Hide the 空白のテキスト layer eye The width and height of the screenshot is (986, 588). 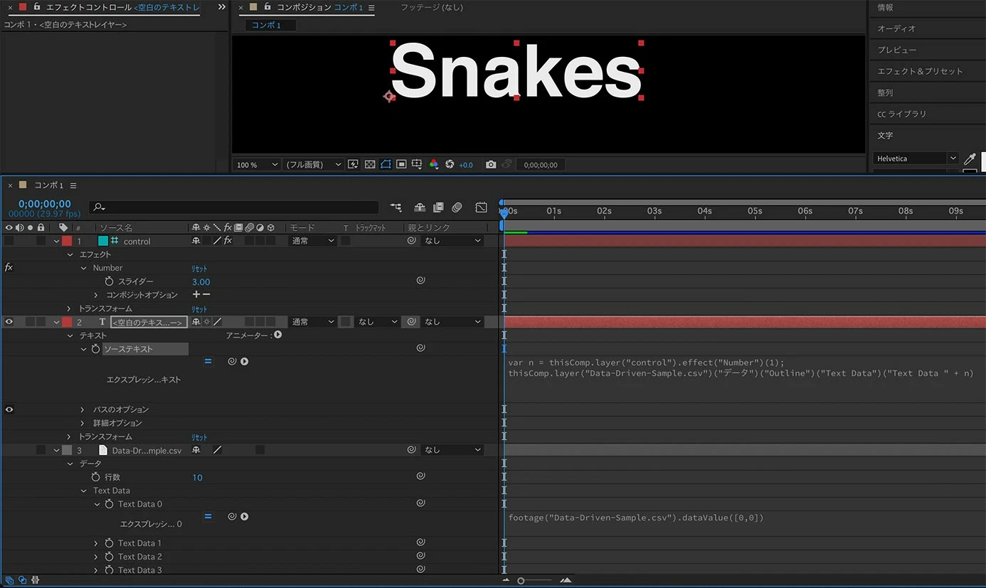pos(9,322)
